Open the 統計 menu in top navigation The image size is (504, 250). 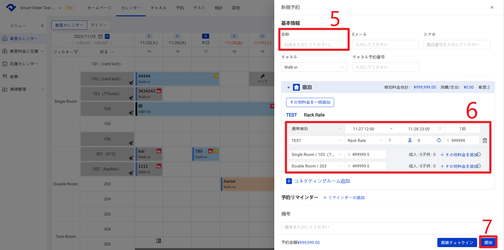click(219, 8)
